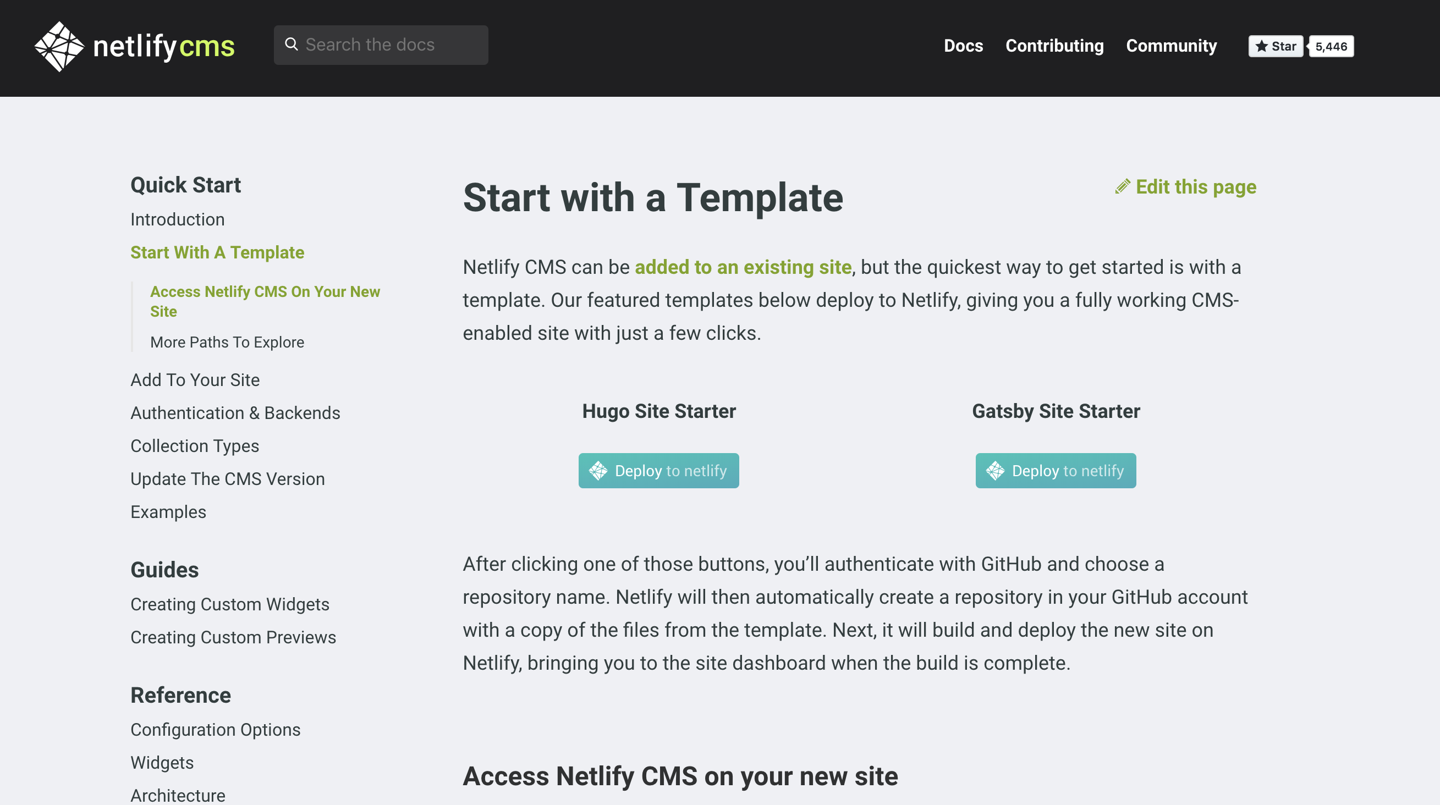Image resolution: width=1440 pixels, height=805 pixels.
Task: Jump to Access Netlify CMS On Your New Site
Action: (x=265, y=301)
